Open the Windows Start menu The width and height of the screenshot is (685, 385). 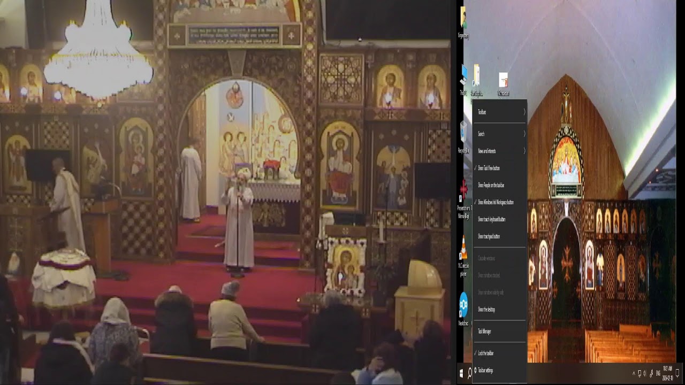461,373
